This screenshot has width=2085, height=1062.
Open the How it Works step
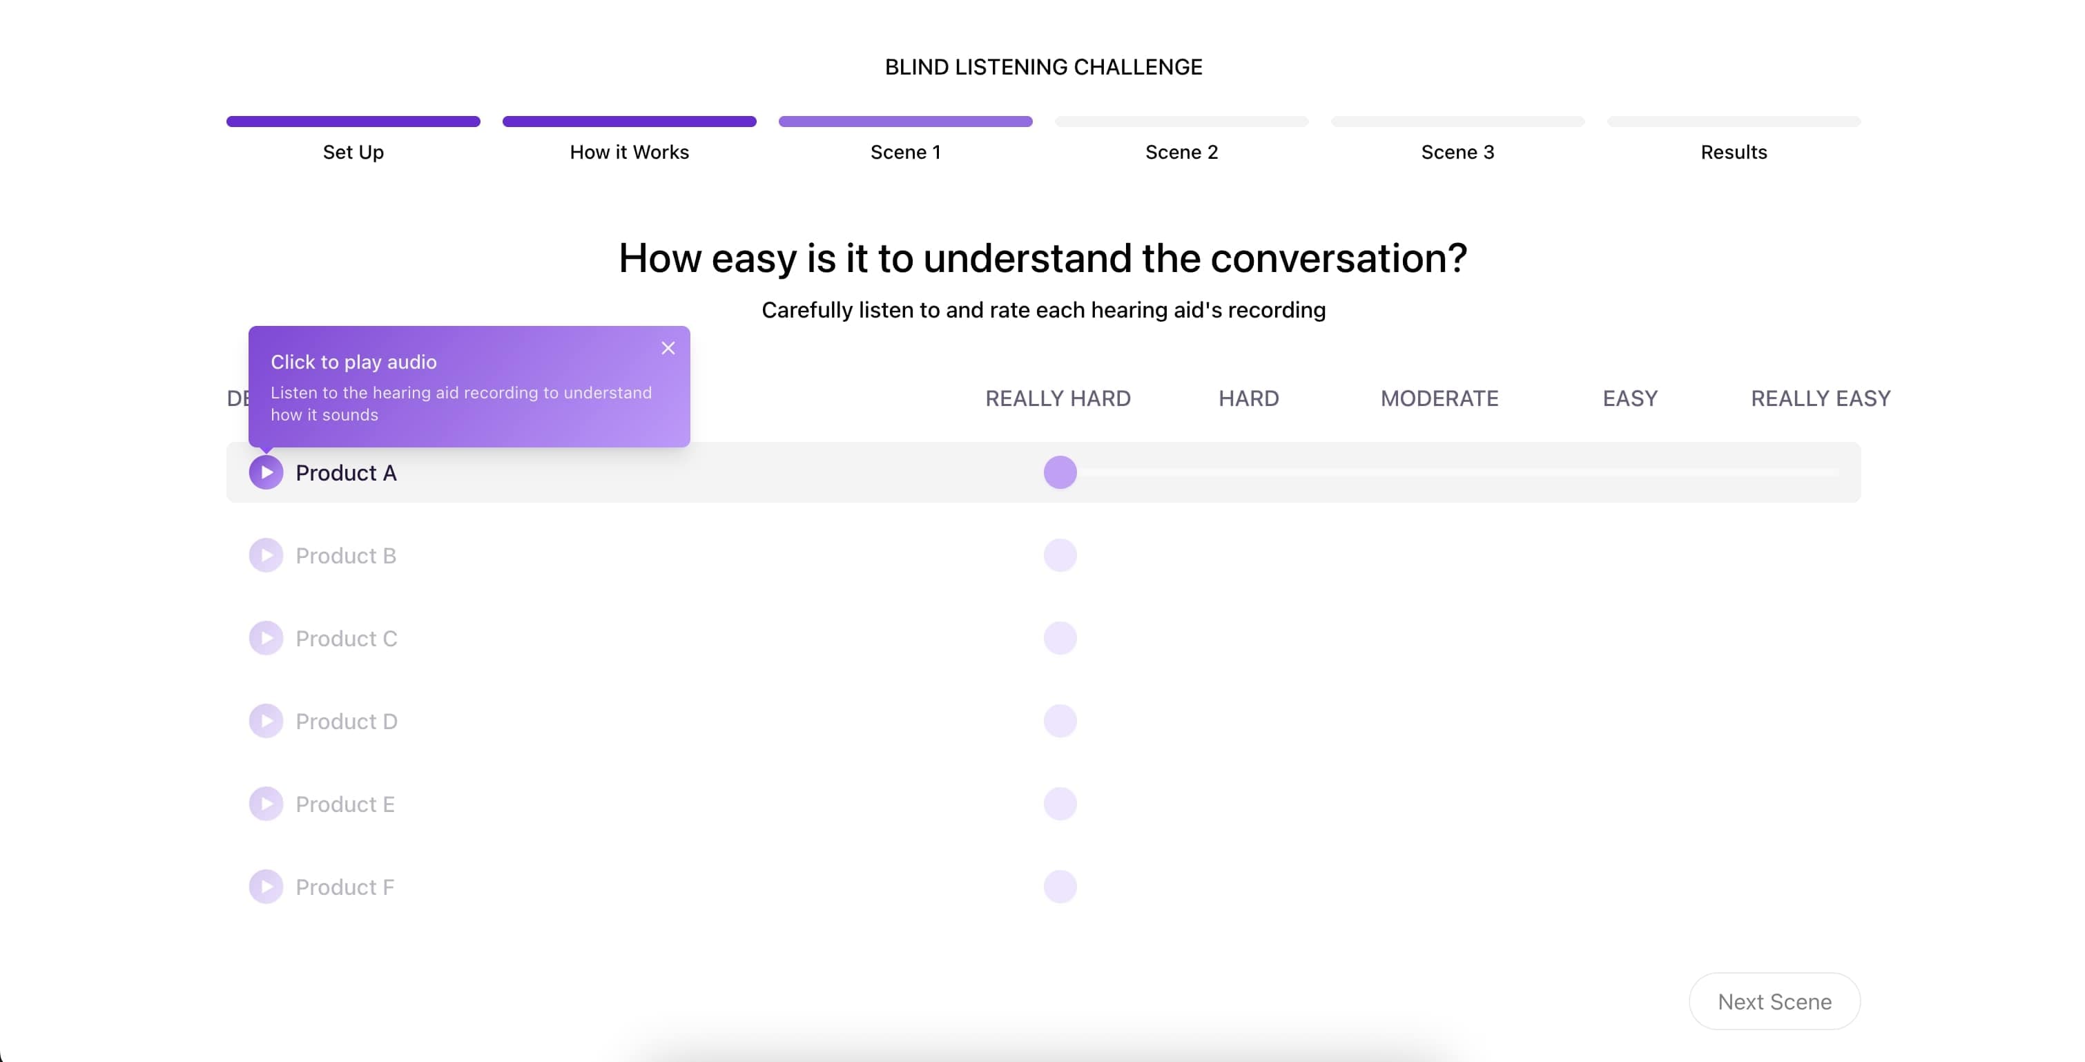tap(629, 151)
